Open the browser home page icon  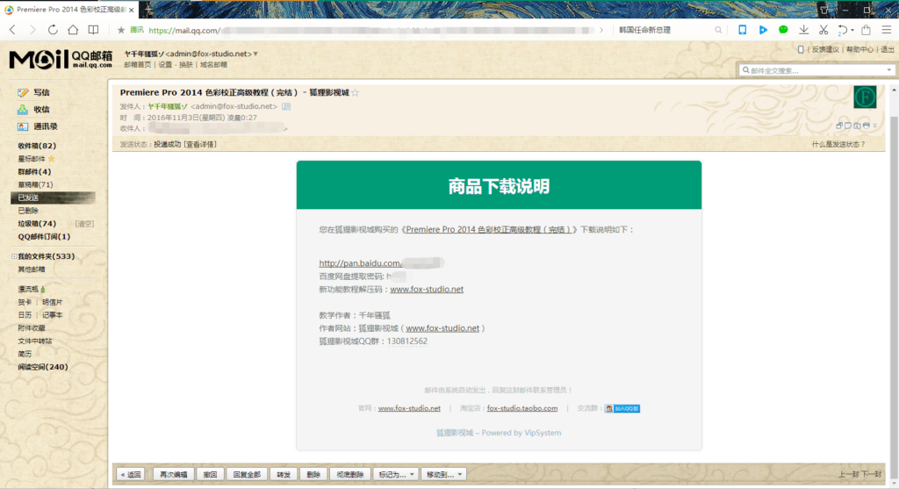click(x=73, y=30)
